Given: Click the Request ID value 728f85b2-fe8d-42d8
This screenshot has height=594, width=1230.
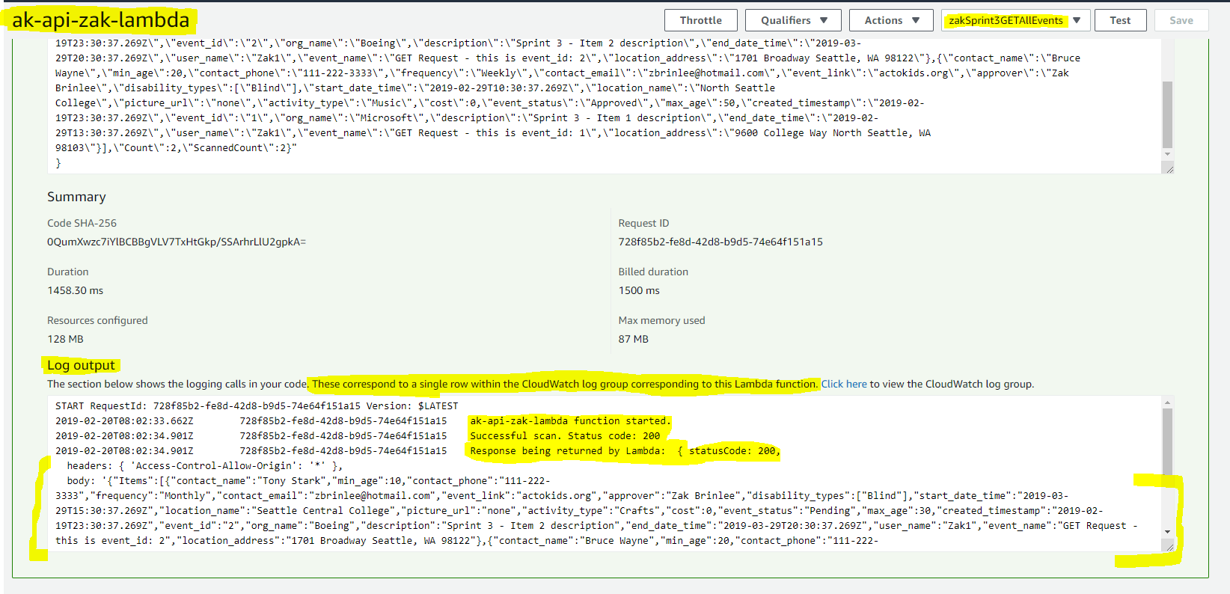Looking at the screenshot, I should pyautogui.click(x=720, y=242).
